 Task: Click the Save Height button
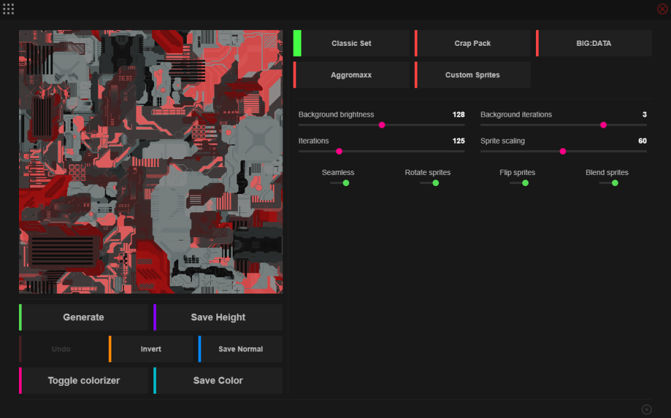pyautogui.click(x=218, y=317)
